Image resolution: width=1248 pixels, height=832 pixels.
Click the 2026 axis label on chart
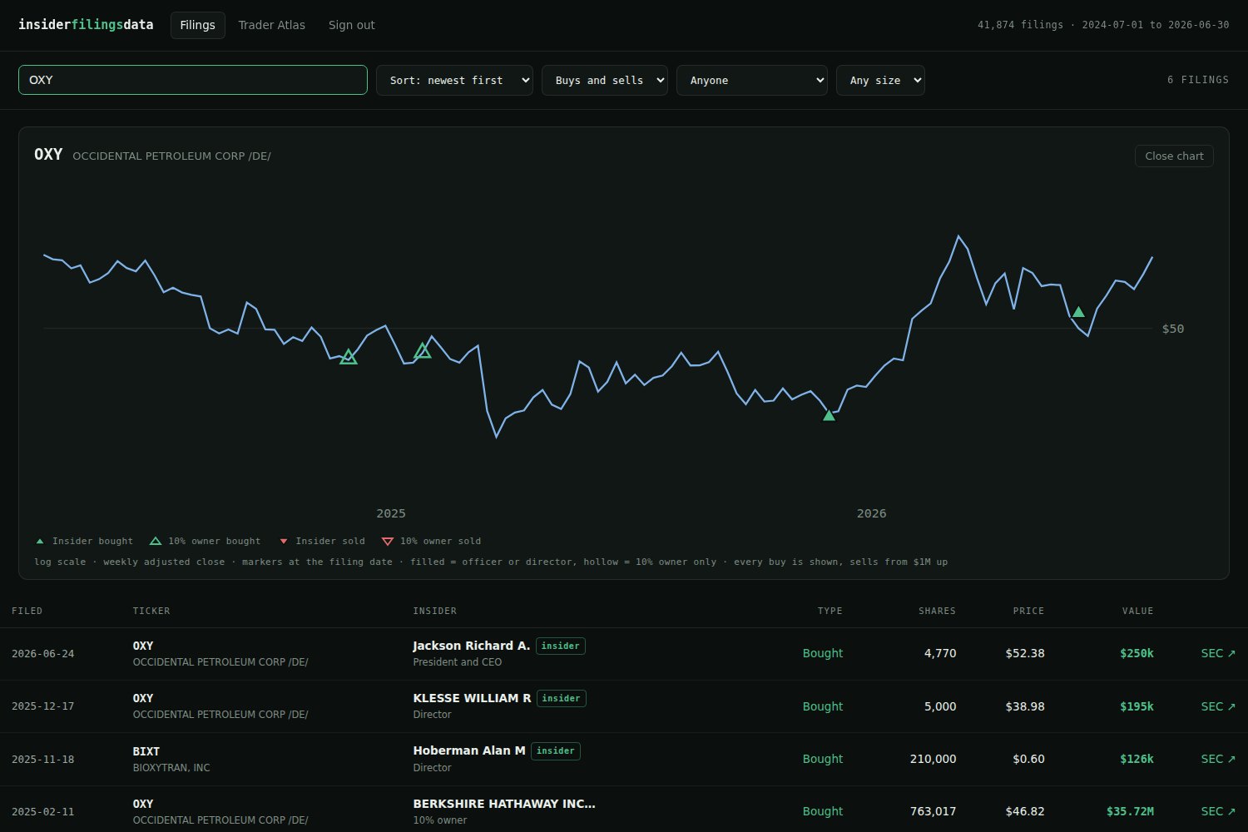tap(872, 513)
